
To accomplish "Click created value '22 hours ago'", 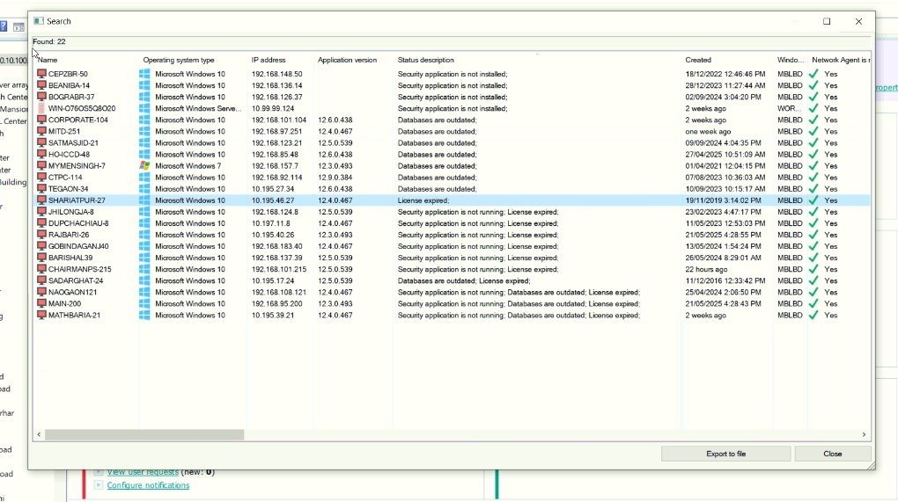I will (706, 269).
